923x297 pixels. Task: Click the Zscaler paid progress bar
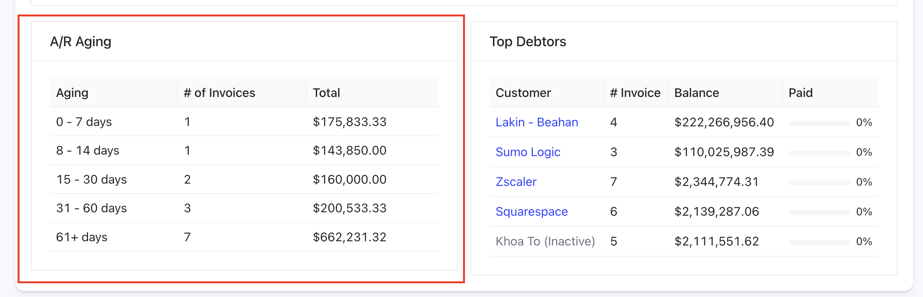coord(819,182)
